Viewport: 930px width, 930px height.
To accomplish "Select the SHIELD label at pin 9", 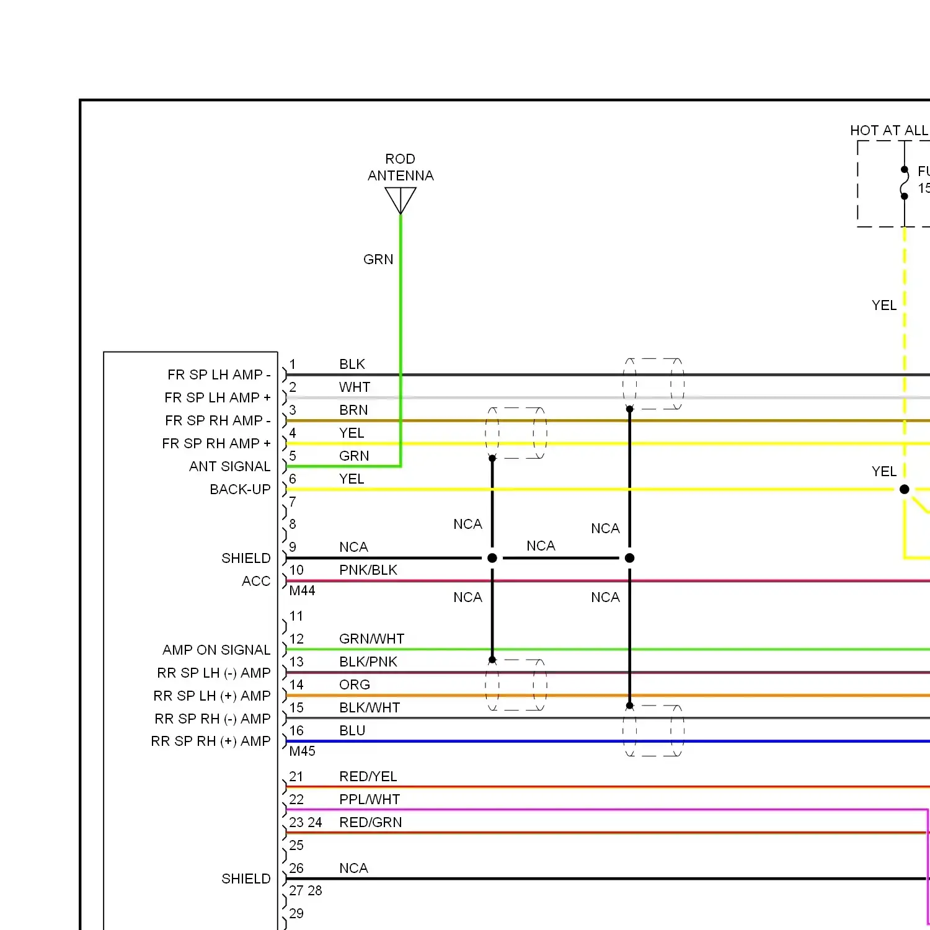I will coord(246,558).
